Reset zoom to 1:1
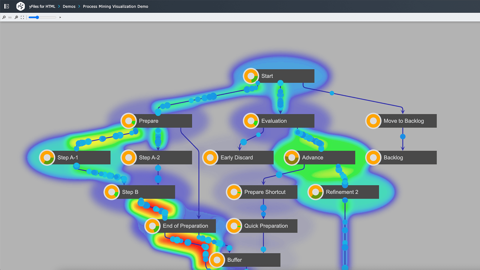Image resolution: width=480 pixels, height=270 pixels. (x=10, y=17)
